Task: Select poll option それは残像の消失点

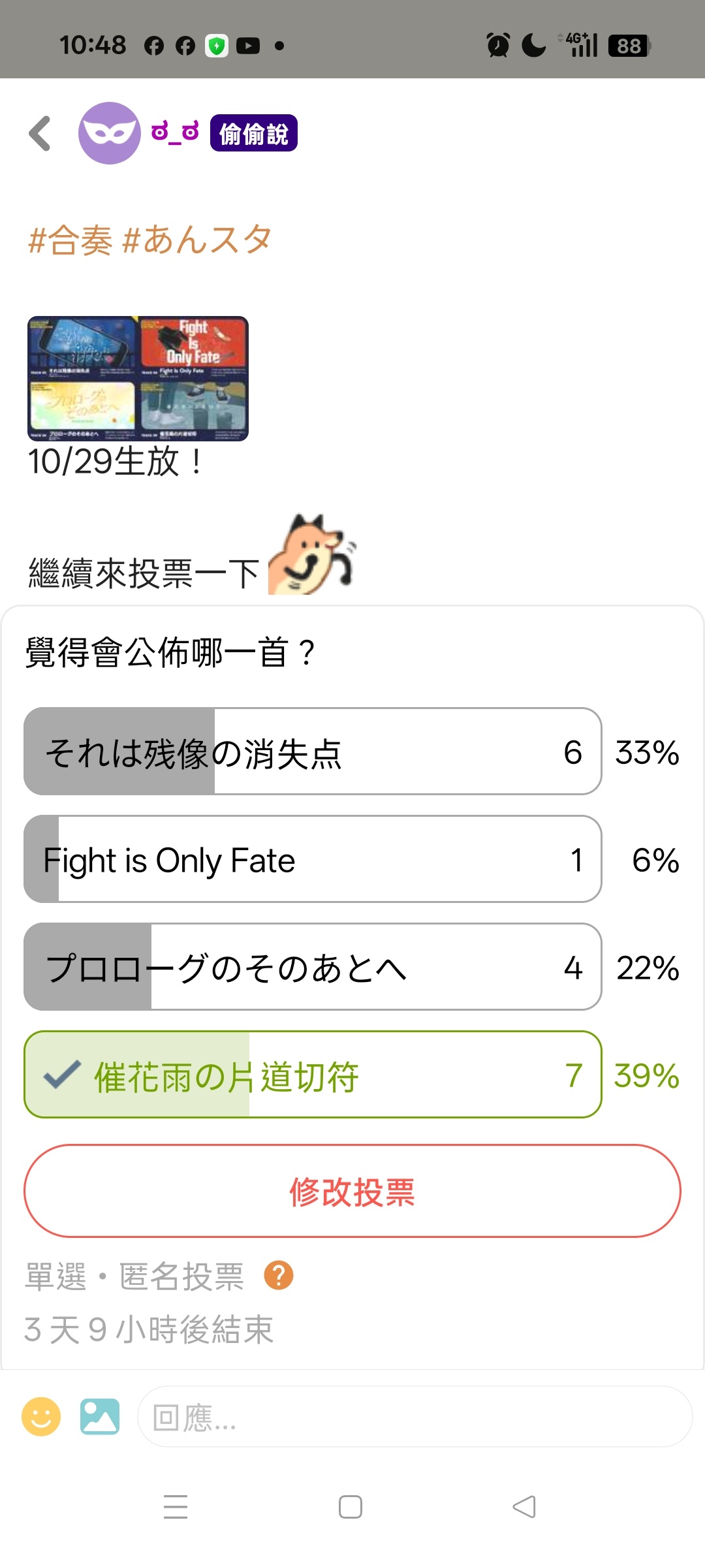Action: [x=312, y=751]
